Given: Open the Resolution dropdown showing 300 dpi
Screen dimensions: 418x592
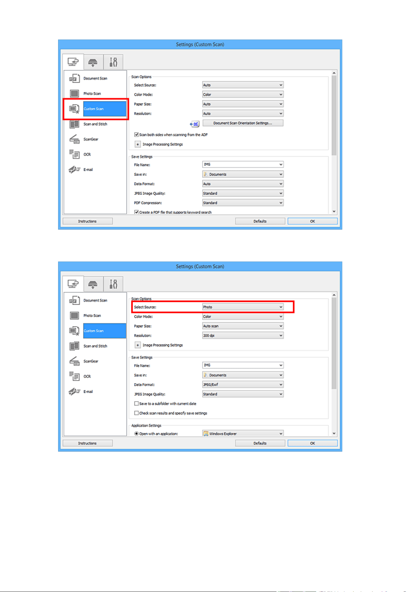Looking at the screenshot, I should tap(243, 335).
